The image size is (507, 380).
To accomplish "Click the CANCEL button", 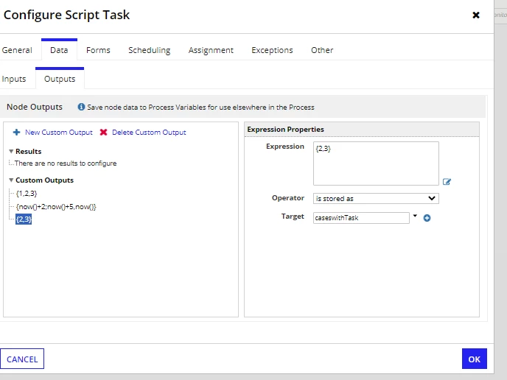I will point(22,359).
